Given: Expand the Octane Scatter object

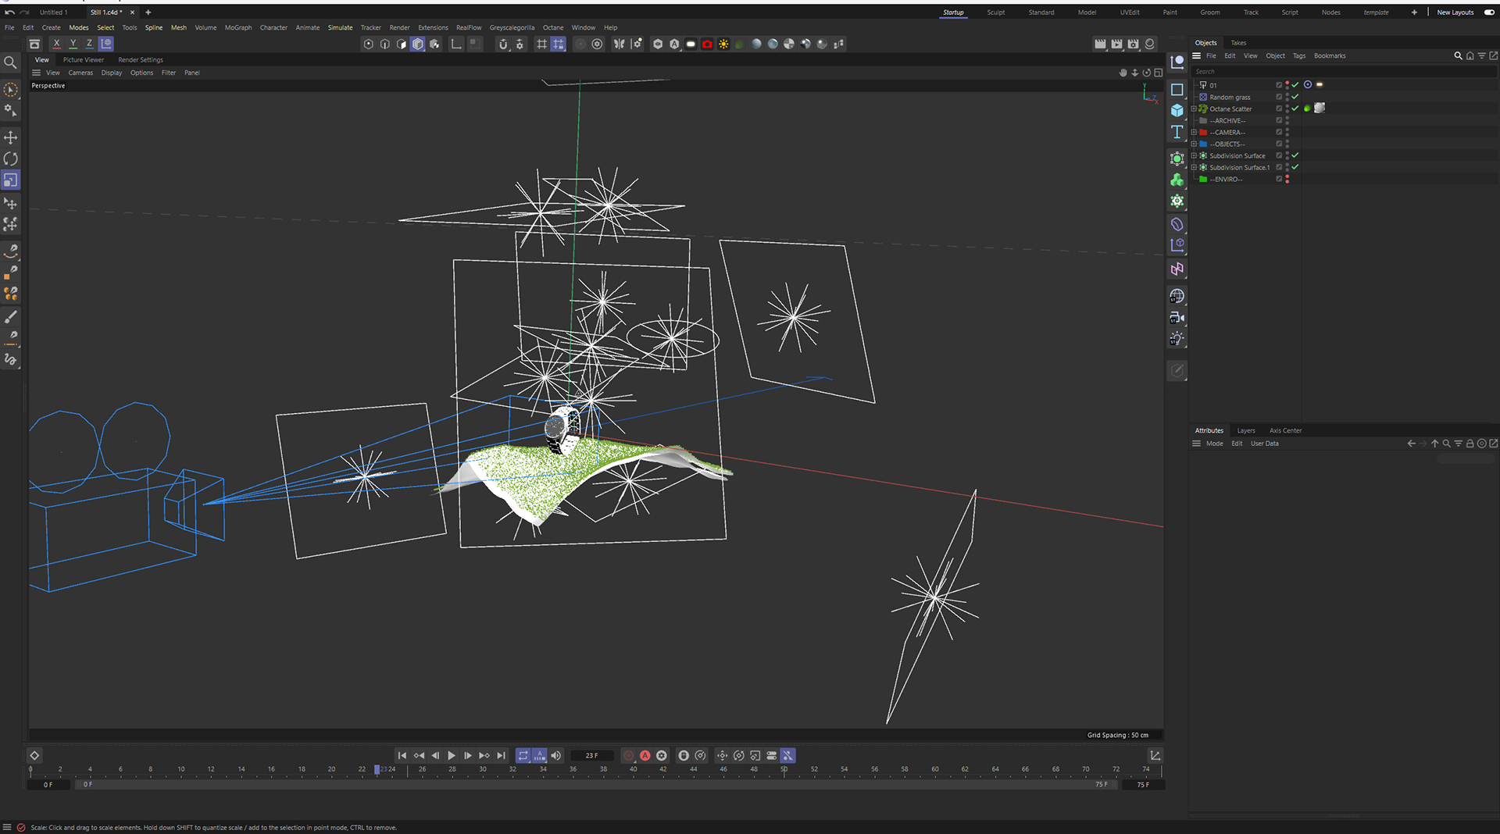Looking at the screenshot, I should coord(1194,109).
